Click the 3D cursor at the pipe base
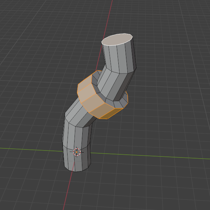The width and height of the screenshot is (210, 210). coord(77,152)
